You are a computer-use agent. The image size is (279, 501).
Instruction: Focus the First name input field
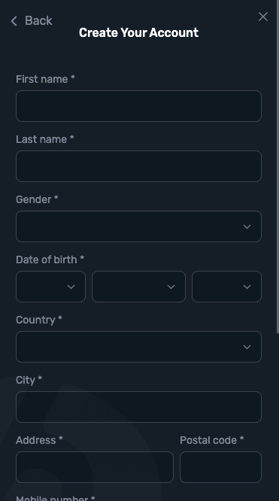(x=138, y=106)
